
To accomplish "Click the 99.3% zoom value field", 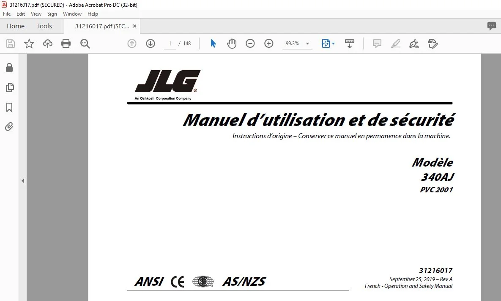I will click(293, 44).
